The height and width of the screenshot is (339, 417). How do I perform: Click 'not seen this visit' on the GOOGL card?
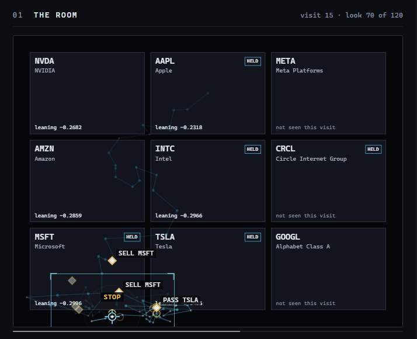tap(305, 303)
